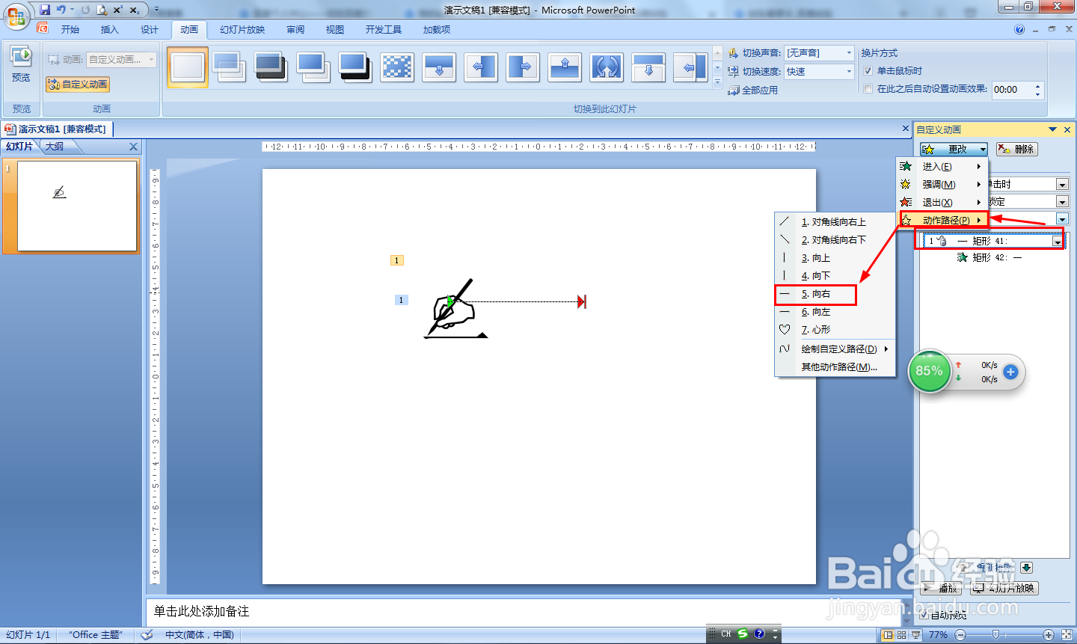The image size is (1077, 644).
Task: Click the 删除 remove animation button
Action: click(x=1017, y=150)
